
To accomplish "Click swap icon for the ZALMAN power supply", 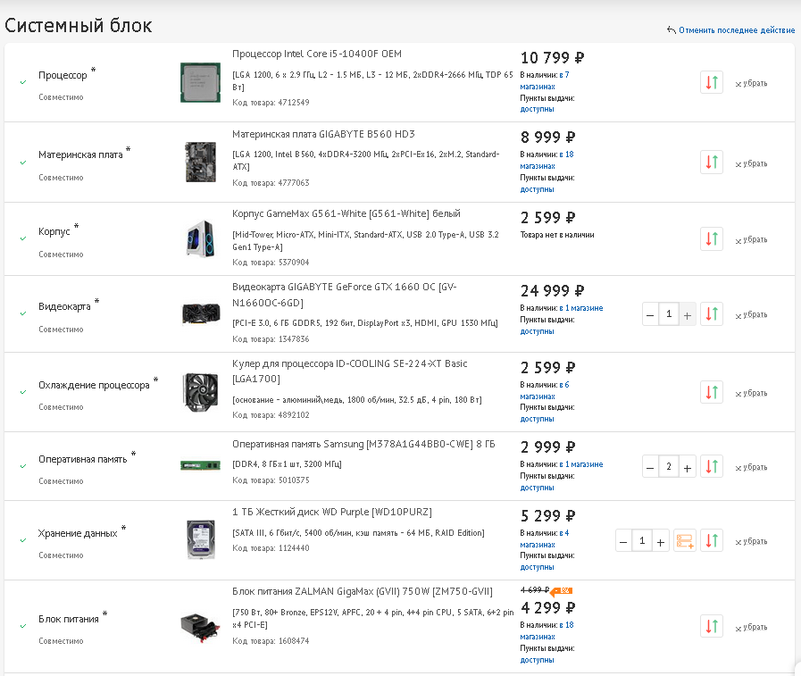I will coord(712,626).
